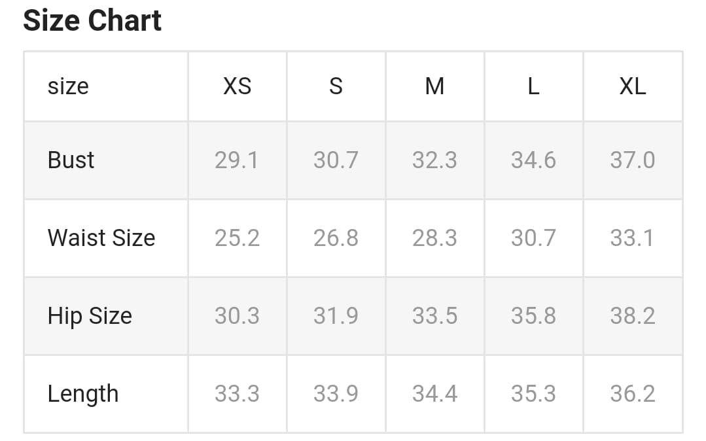The height and width of the screenshot is (441, 706).
Task: Select the M size column header
Action: pos(434,86)
